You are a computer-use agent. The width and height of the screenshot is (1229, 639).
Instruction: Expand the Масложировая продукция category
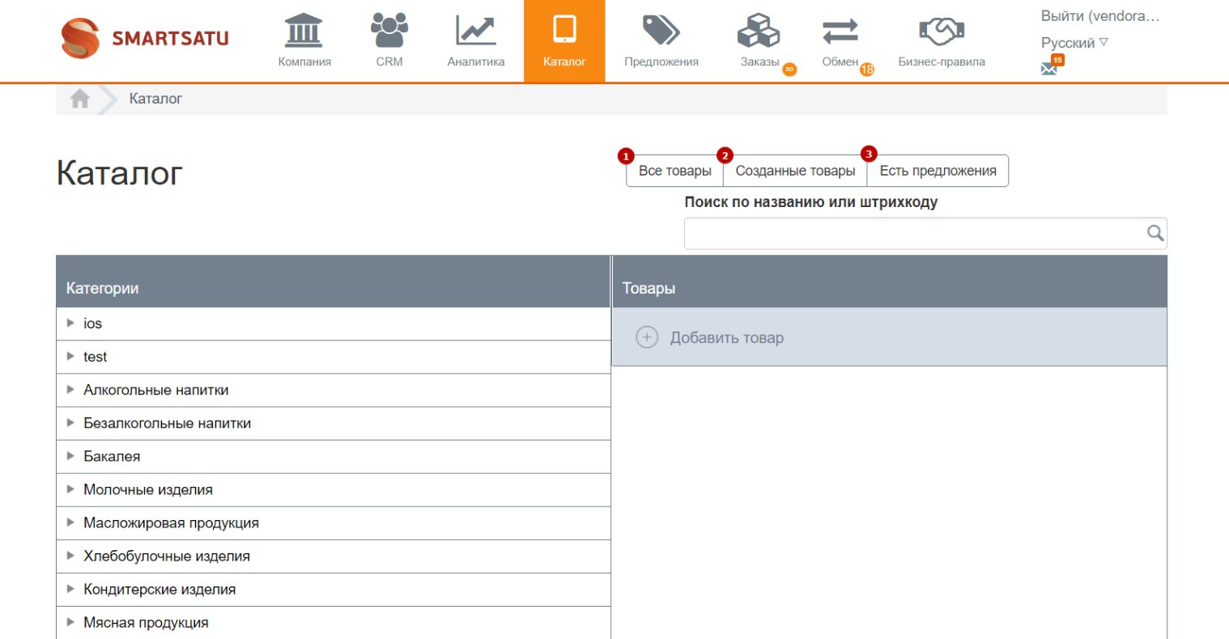70,522
